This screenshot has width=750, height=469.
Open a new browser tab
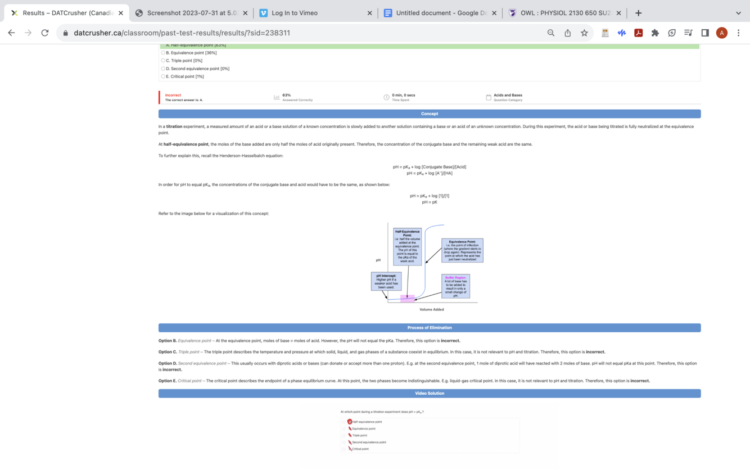(638, 13)
